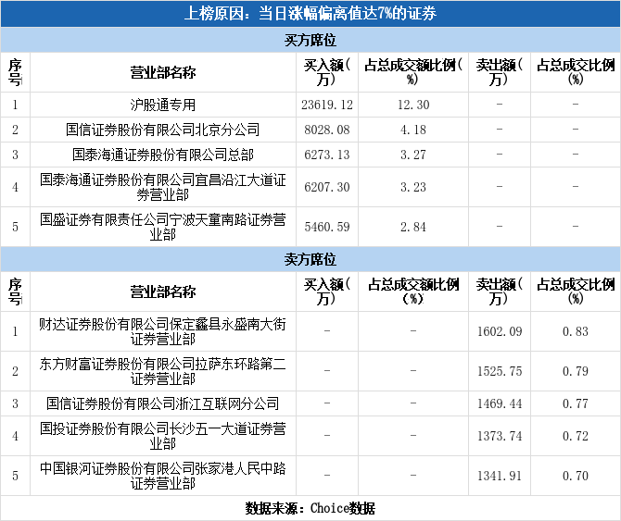The image size is (621, 521).
Task: Click 占总成交额比例(%) header in buyer table
Action: coord(413,72)
